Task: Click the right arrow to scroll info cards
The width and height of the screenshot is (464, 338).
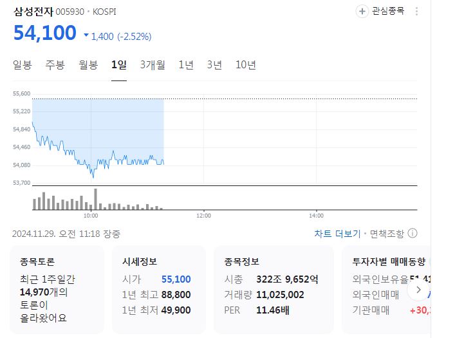Action: pos(418,290)
